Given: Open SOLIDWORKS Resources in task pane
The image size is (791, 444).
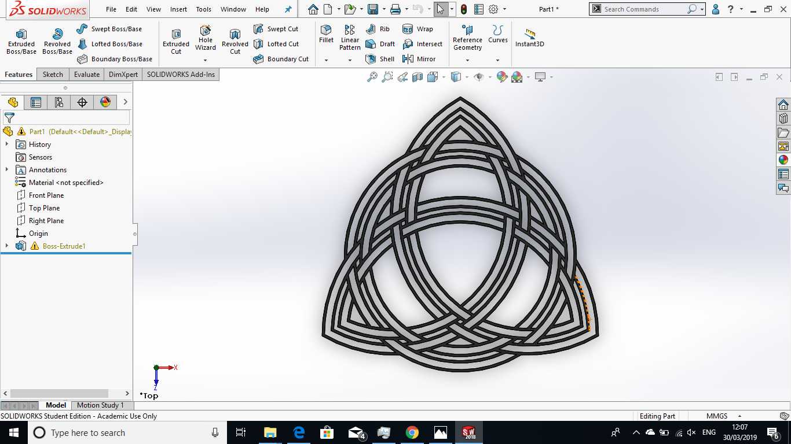Looking at the screenshot, I should [783, 105].
